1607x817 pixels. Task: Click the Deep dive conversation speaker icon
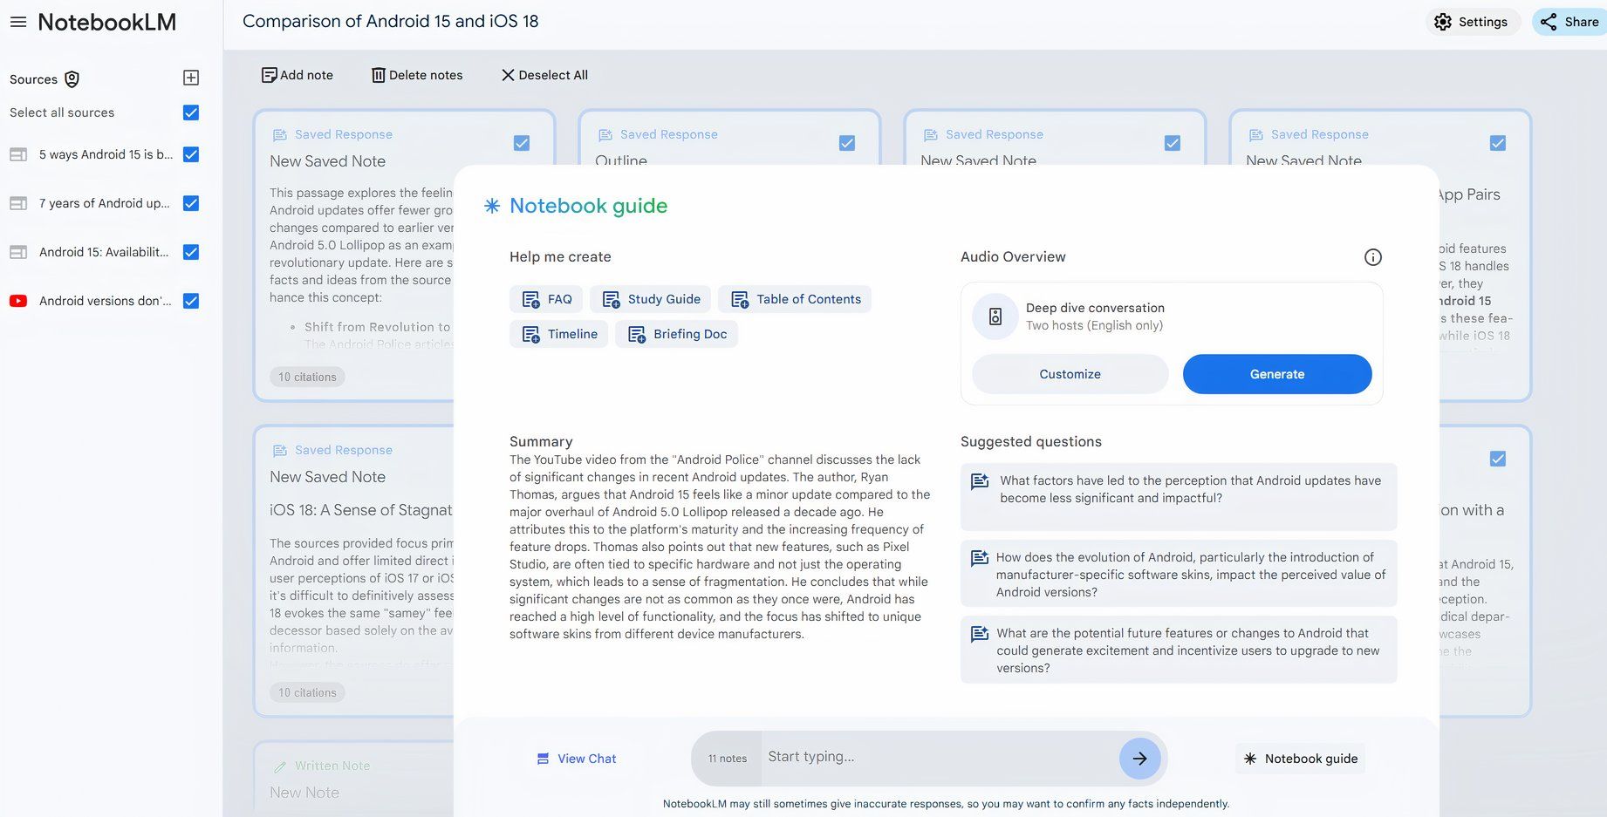[x=995, y=317]
